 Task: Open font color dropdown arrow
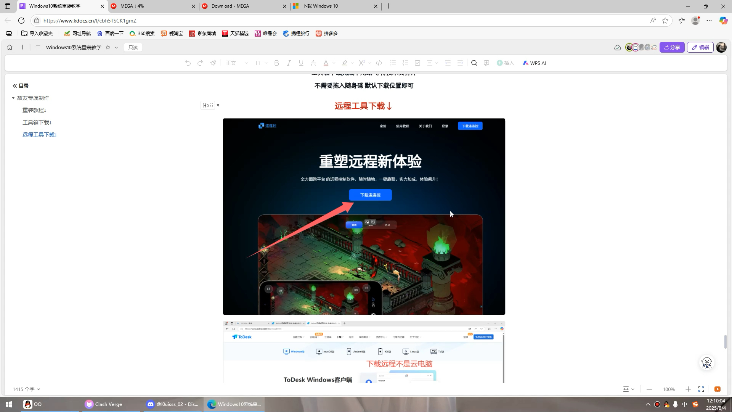tap(334, 63)
